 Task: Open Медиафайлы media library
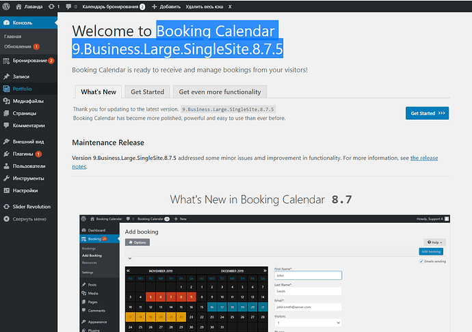[29, 101]
